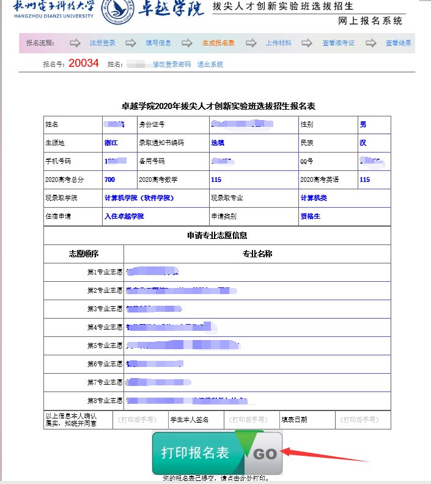
Task: Click the 计算机类 major value
Action: click(x=314, y=198)
